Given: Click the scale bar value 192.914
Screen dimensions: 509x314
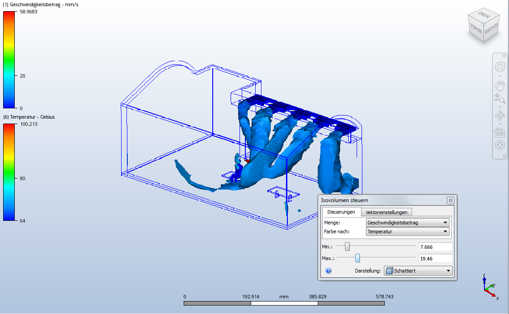Looking at the screenshot, I should coord(251,297).
